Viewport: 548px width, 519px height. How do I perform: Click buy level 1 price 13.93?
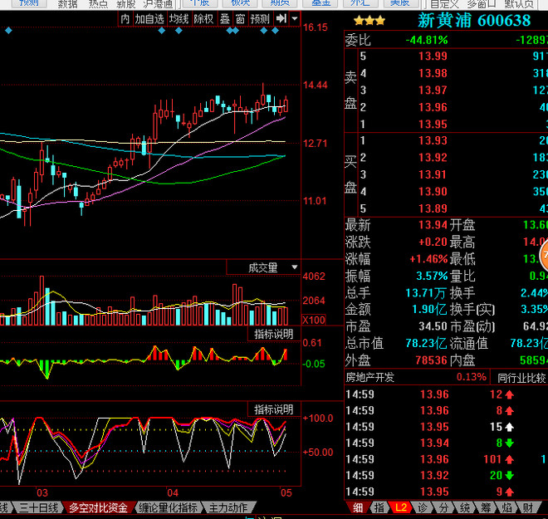pos(433,140)
